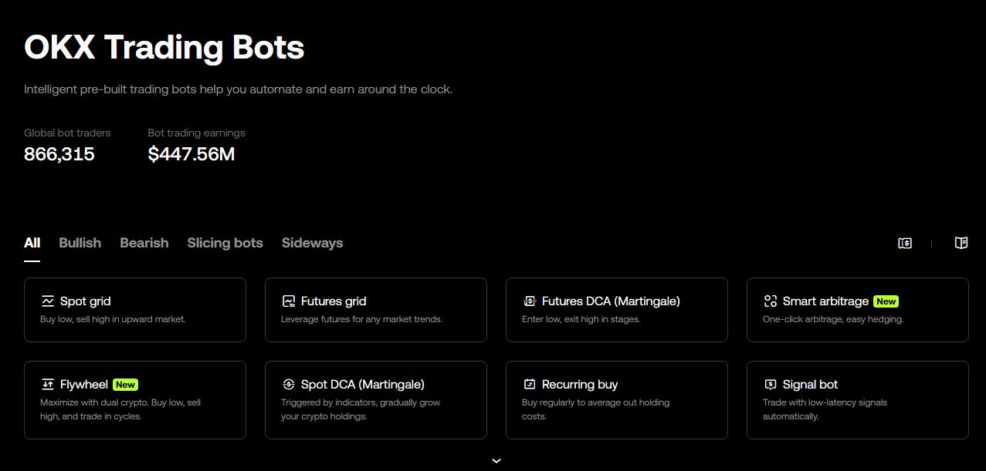
Task: Select the All tab
Action: (x=32, y=243)
